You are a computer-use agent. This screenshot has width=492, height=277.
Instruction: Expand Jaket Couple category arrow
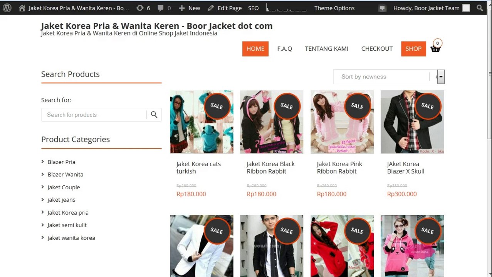click(43, 187)
